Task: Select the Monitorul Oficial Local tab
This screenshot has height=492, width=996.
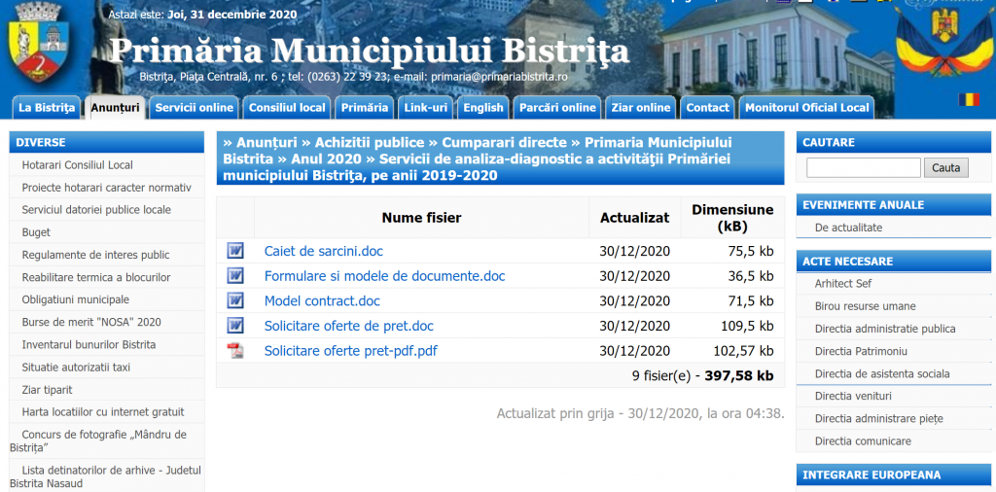Action: [x=806, y=108]
